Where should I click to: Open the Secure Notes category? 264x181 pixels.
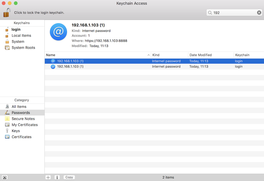(22, 119)
